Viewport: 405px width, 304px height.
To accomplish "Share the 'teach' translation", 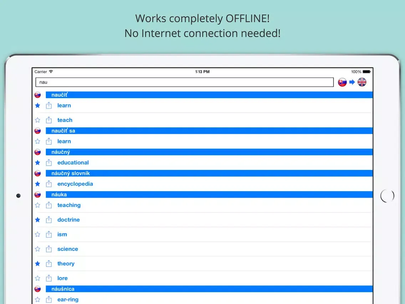I will 49,120.
